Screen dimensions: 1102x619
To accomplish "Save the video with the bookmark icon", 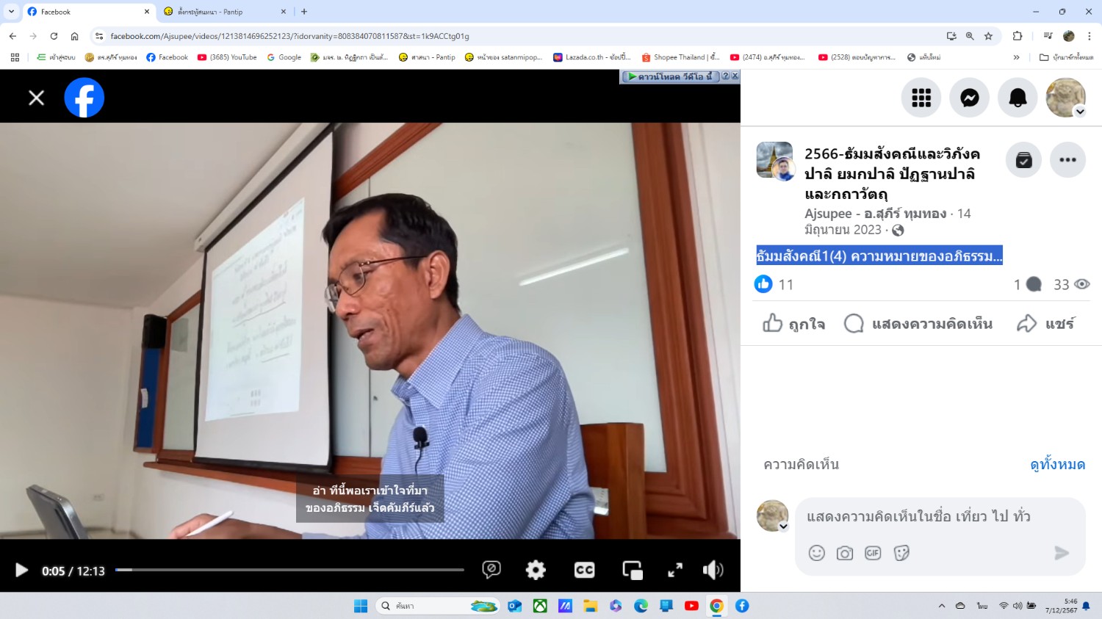I will click(x=1023, y=160).
